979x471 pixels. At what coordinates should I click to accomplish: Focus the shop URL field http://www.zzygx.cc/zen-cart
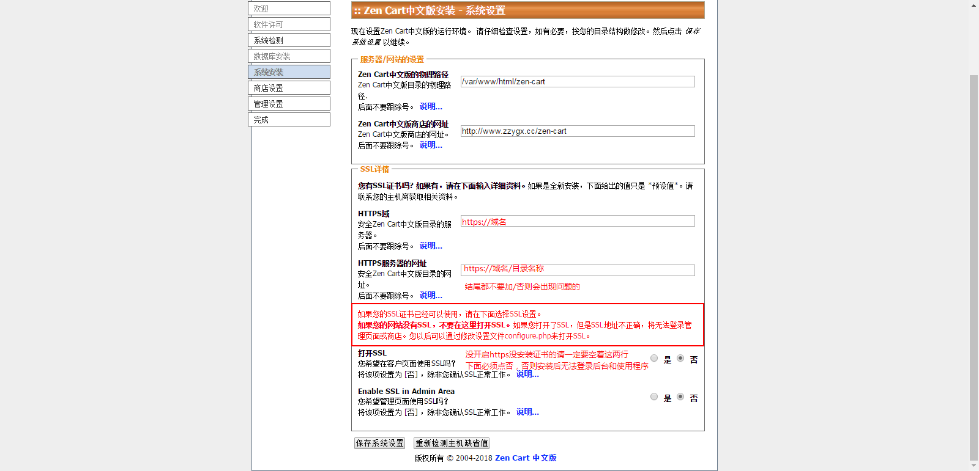tap(578, 131)
